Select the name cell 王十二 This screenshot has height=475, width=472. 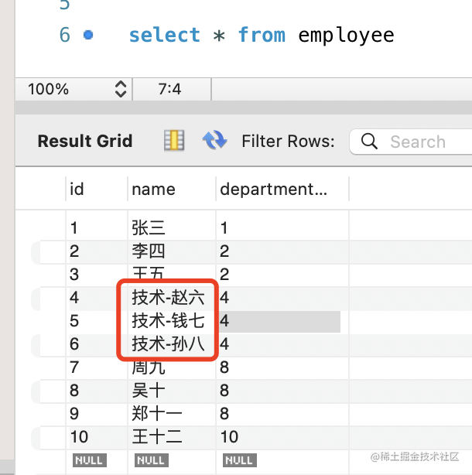[157, 437]
